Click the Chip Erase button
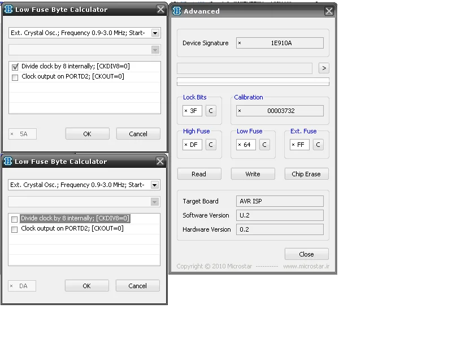 [306, 174]
